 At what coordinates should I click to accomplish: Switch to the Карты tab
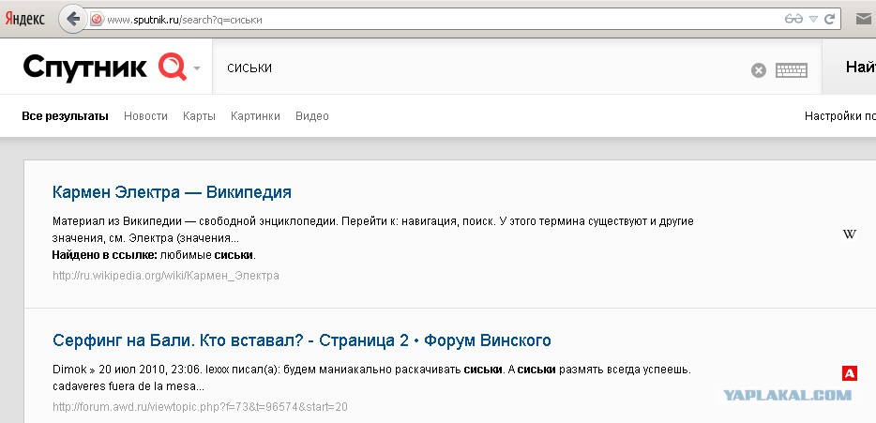point(200,116)
